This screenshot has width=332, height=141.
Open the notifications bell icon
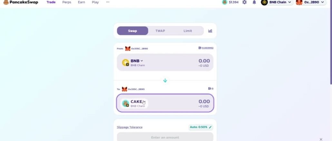point(254,2)
